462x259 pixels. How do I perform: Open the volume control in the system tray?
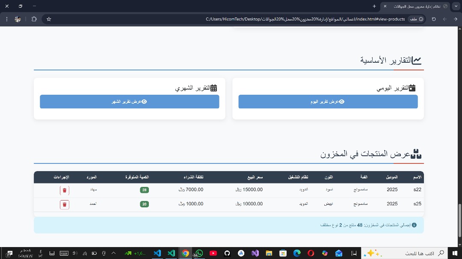coord(75,253)
